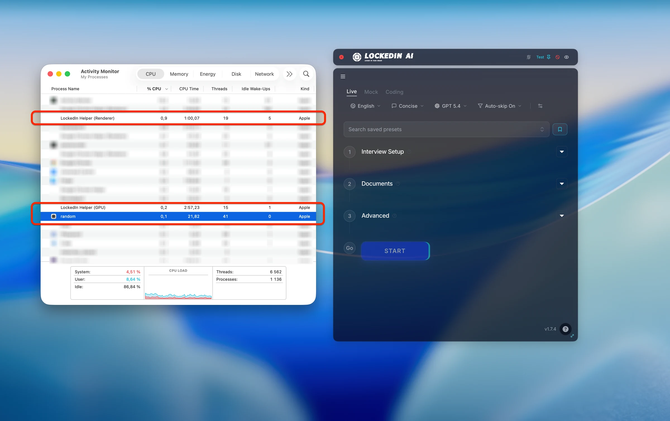Click the Advanced heading
Image resolution: width=670 pixels, height=421 pixels.
tap(375, 216)
